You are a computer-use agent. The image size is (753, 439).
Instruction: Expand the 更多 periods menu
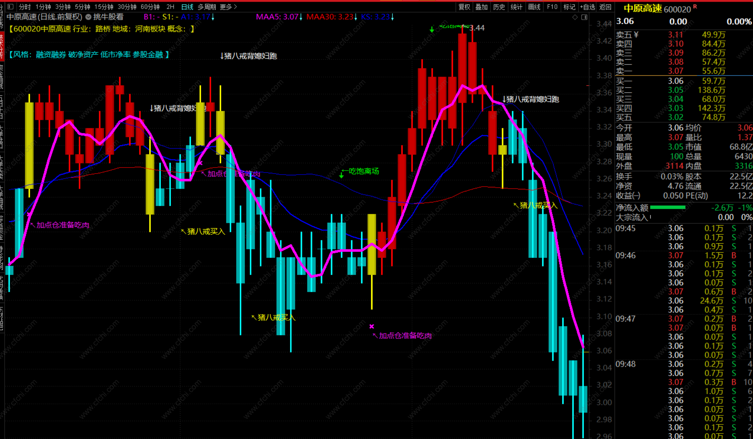pyautogui.click(x=228, y=7)
